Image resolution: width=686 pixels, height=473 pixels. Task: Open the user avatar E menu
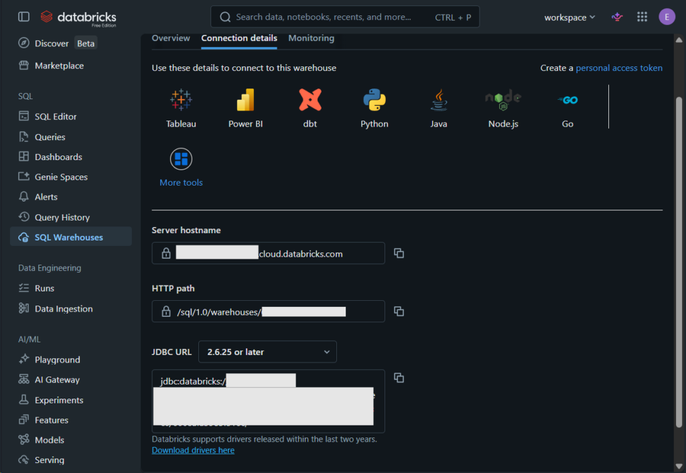coord(667,17)
